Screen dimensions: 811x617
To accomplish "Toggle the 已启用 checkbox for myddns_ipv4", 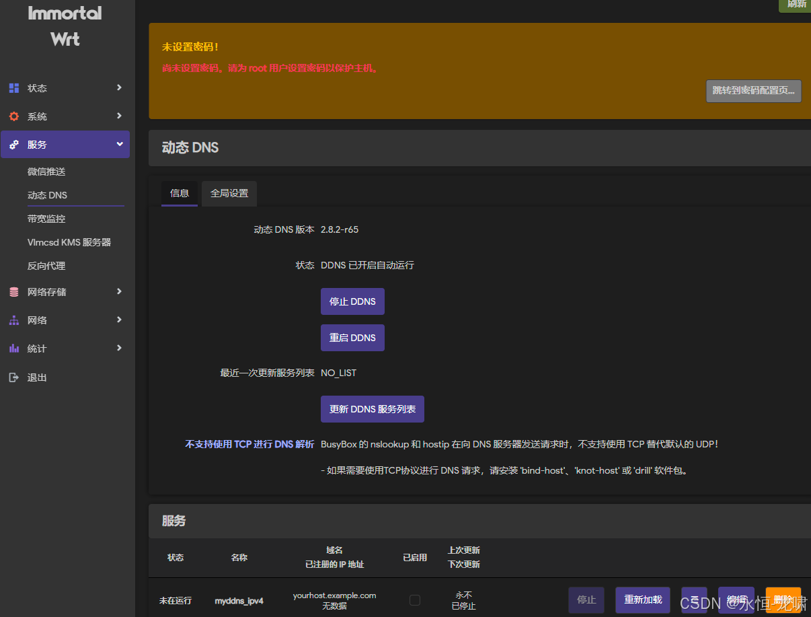I will click(x=415, y=600).
